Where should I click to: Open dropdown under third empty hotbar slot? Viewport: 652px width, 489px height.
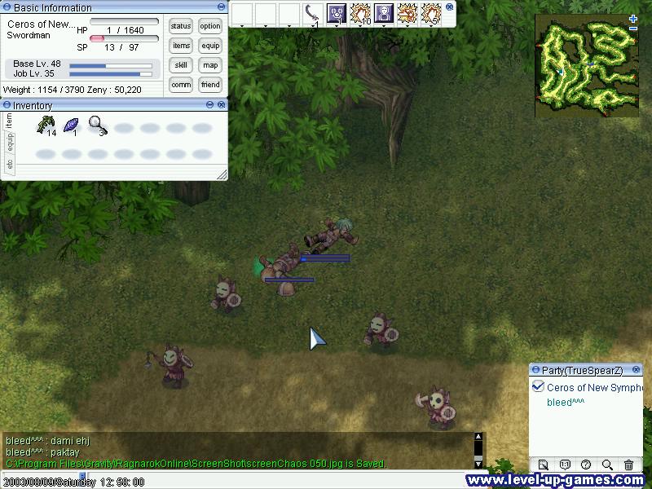[289, 26]
